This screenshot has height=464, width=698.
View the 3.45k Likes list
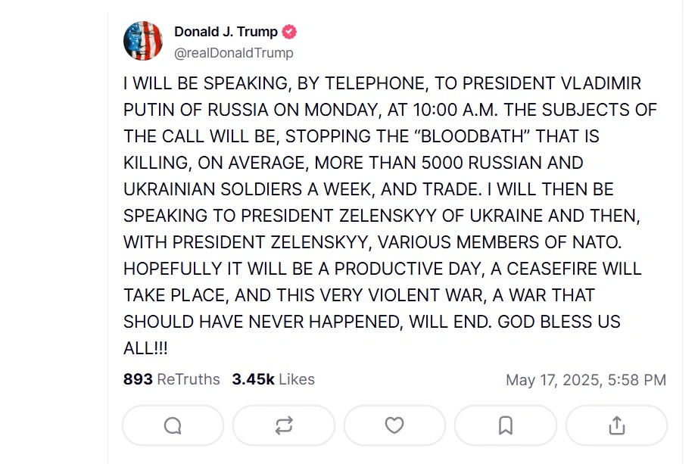point(273,379)
